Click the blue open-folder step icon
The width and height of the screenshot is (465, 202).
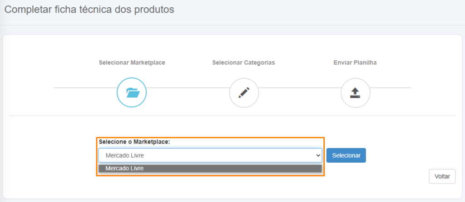pyautogui.click(x=132, y=92)
